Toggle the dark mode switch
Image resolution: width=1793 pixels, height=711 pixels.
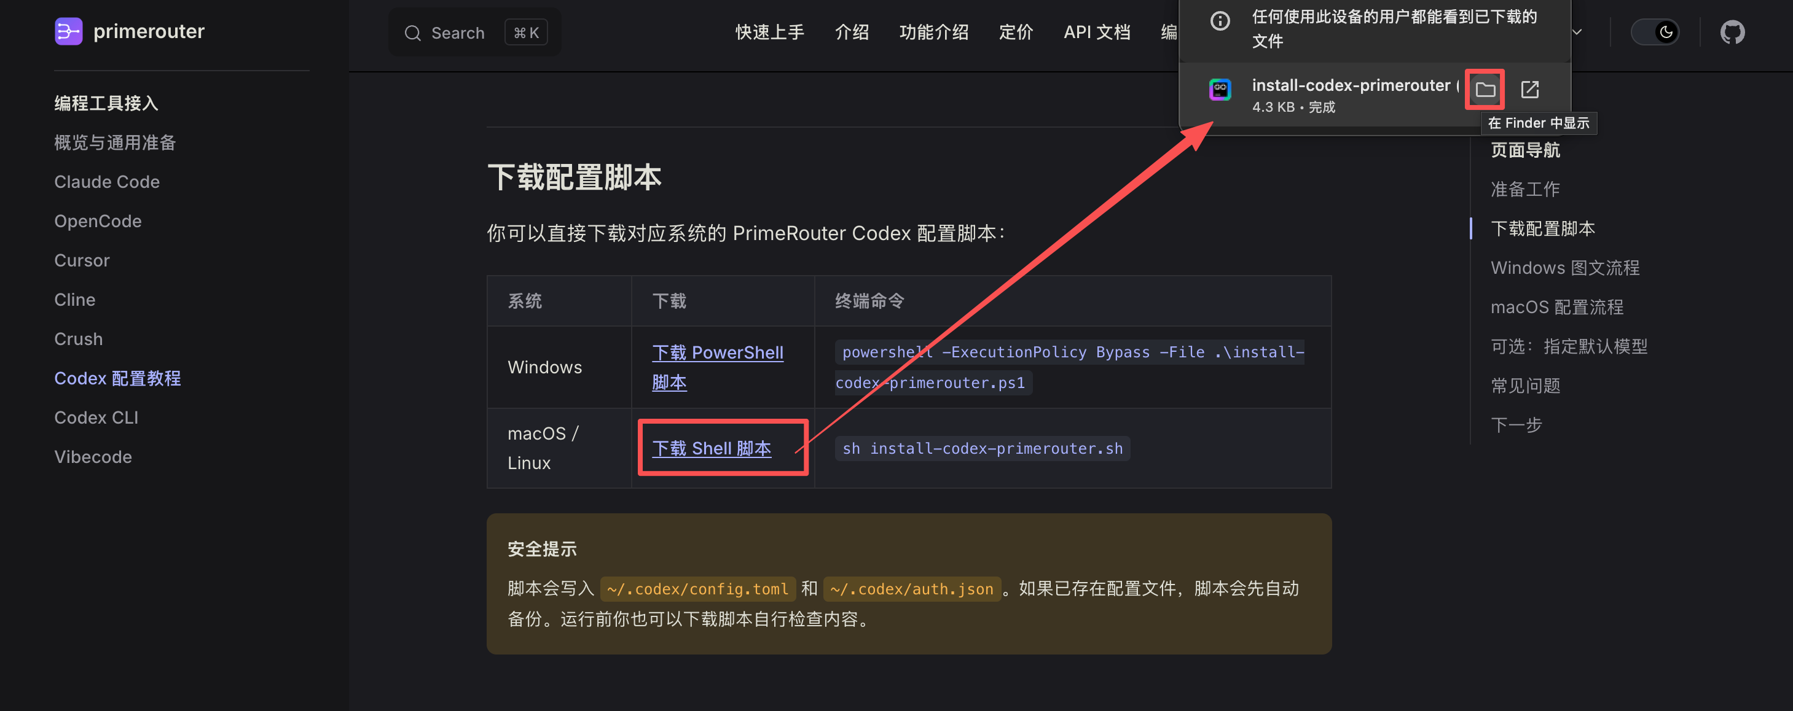[x=1655, y=32]
